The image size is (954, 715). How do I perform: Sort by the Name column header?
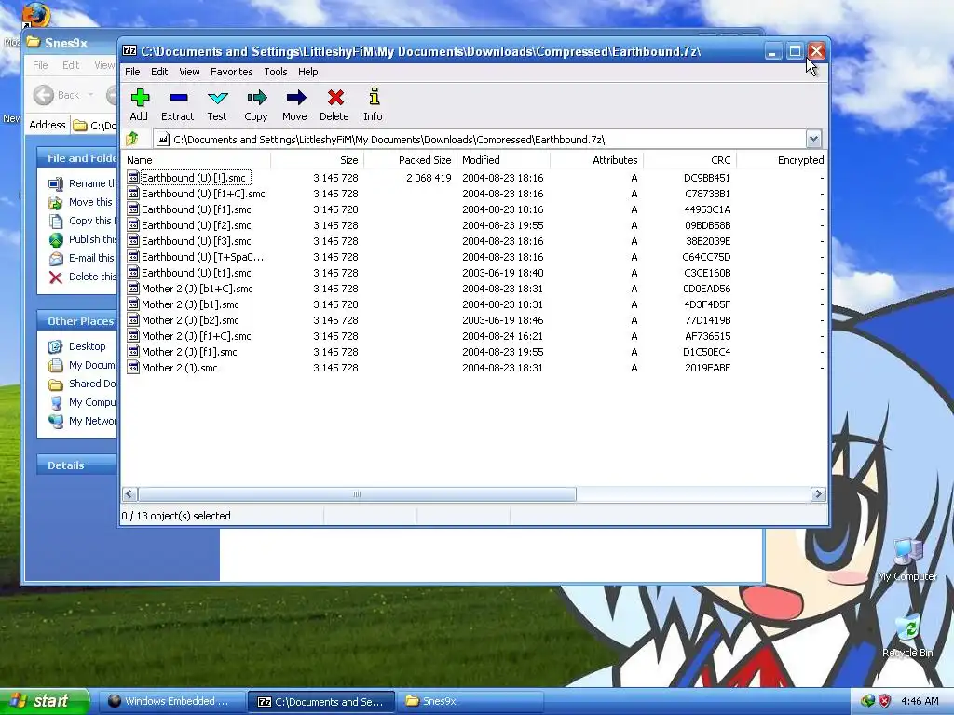pyautogui.click(x=196, y=160)
